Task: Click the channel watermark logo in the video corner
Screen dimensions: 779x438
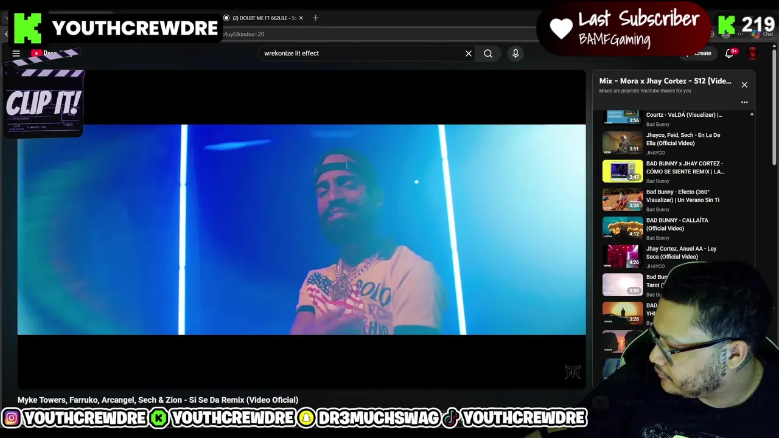Action: [x=573, y=372]
